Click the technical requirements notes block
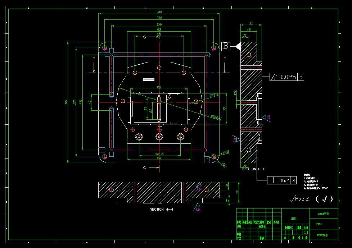 click(x=315, y=182)
